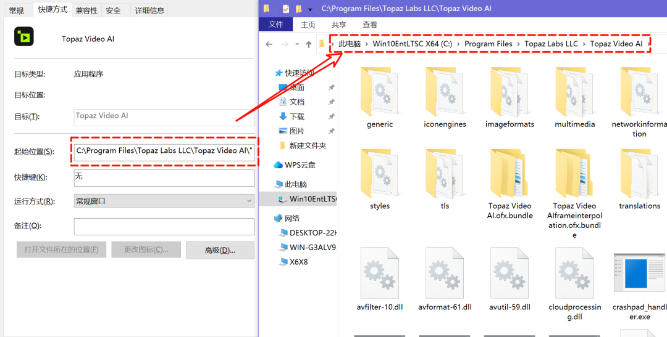Switch to the 详细信息 tab

(x=149, y=10)
